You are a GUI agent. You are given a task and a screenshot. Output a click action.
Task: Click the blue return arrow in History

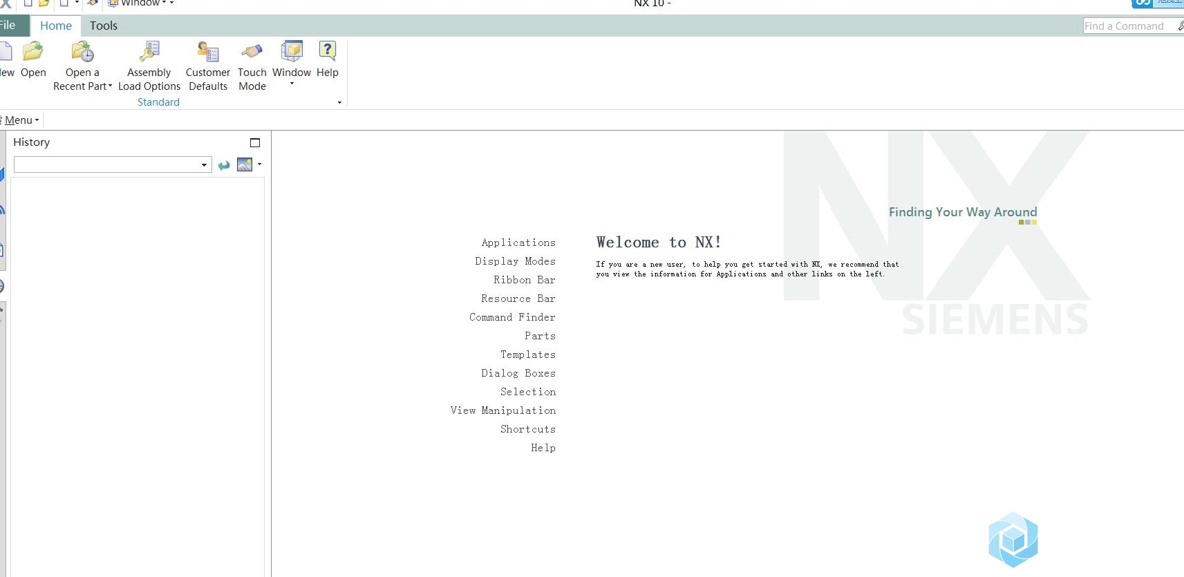point(224,165)
